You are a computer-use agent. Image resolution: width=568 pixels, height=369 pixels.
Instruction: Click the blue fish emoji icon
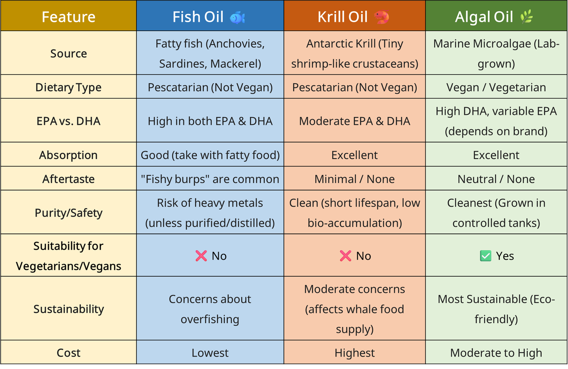(237, 17)
